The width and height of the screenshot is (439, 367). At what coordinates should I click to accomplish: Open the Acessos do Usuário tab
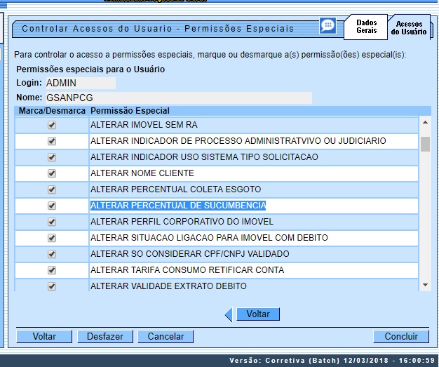click(409, 28)
